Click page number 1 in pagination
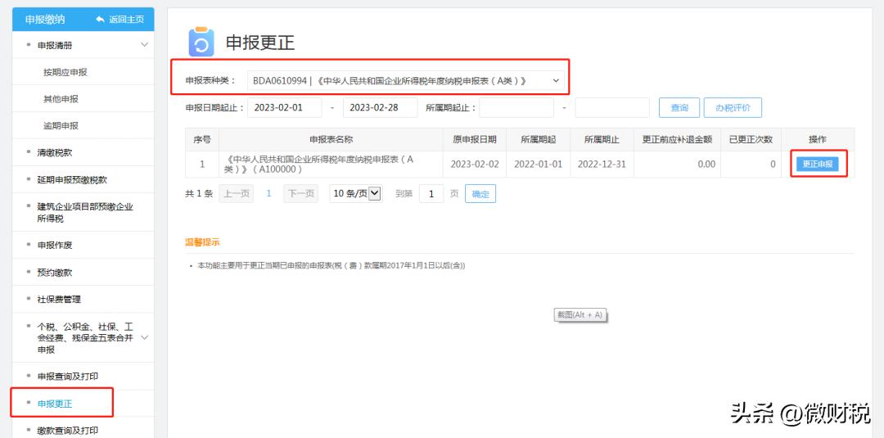 tap(269, 193)
